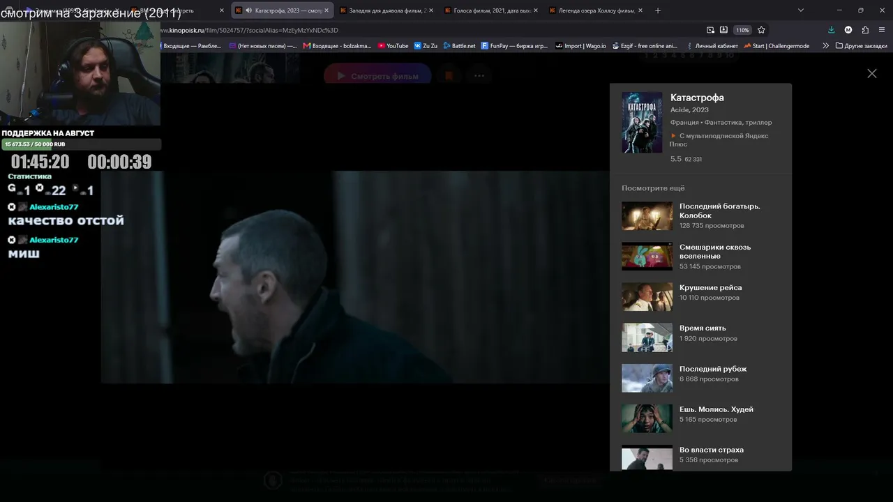Click the trailer video player frame
This screenshot has width=893, height=502.
pyautogui.click(x=355, y=277)
